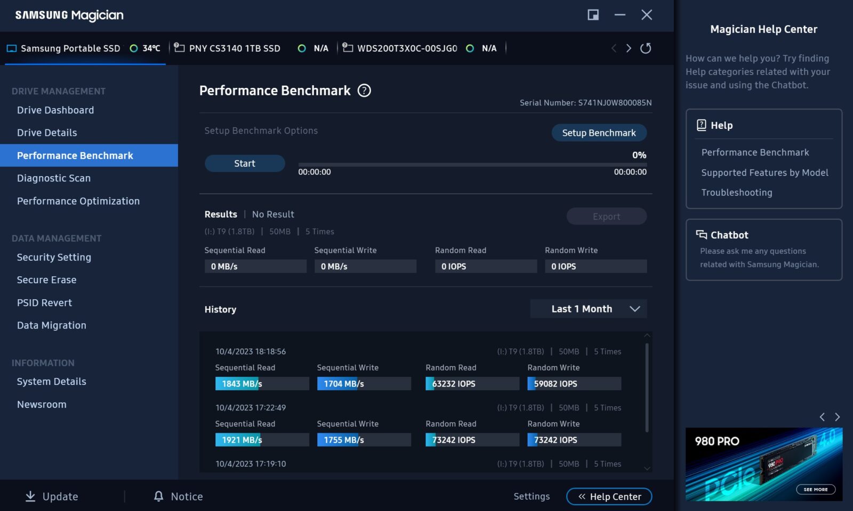Collapse the Help Center panel button
Image resolution: width=853 pixels, height=511 pixels.
pos(609,497)
